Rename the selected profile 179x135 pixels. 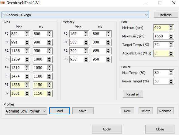(165, 111)
